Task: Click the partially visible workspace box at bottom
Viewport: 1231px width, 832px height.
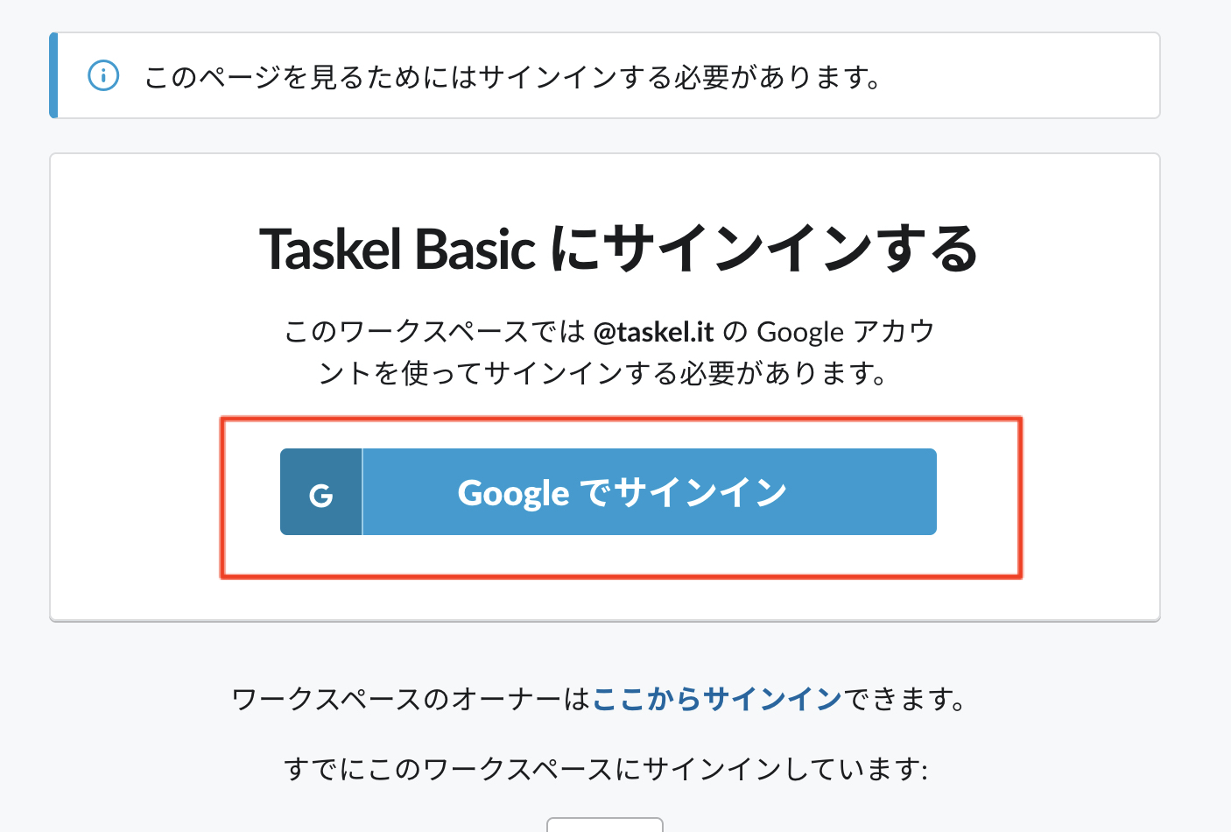Action: 604,824
